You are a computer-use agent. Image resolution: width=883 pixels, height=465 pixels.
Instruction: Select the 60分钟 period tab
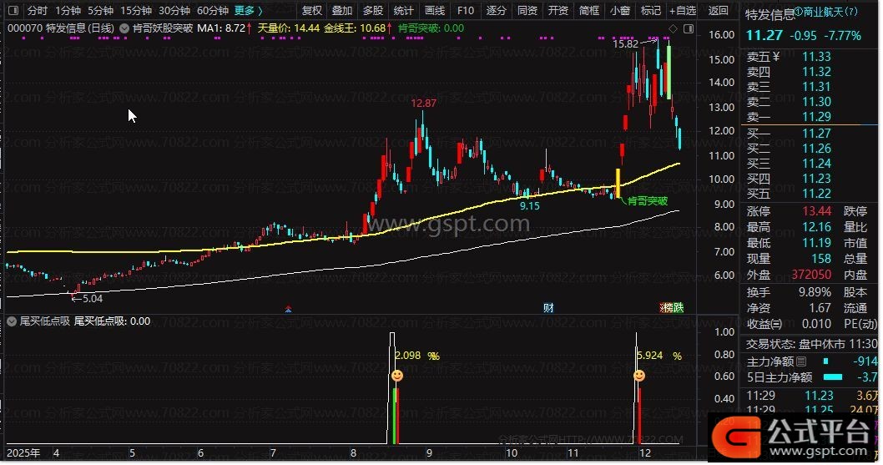tap(213, 11)
